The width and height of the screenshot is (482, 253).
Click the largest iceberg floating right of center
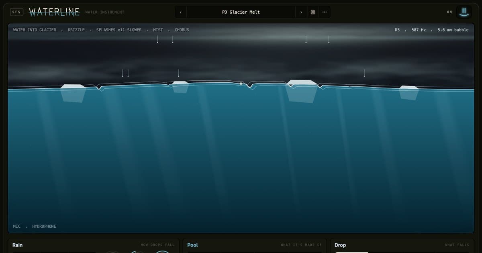click(x=302, y=91)
